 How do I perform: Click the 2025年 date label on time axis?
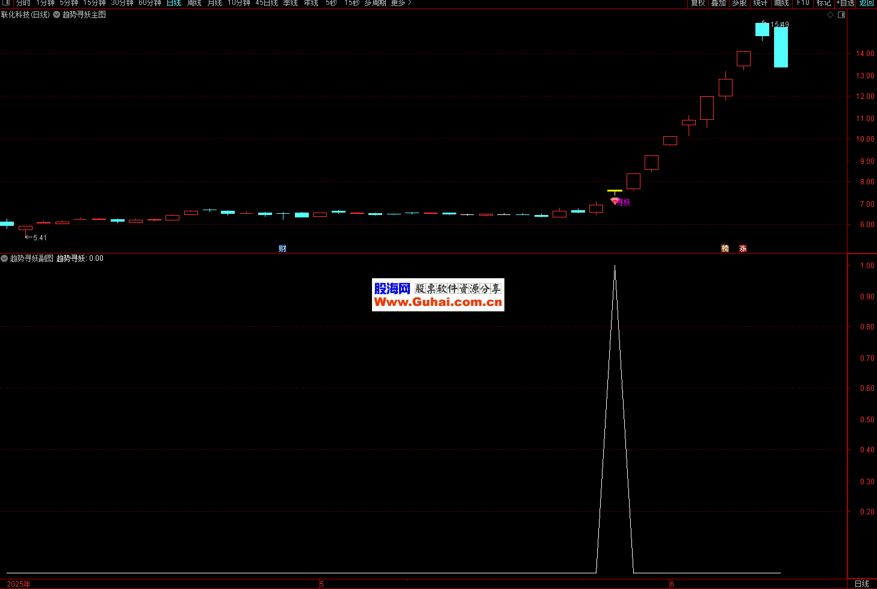19,584
